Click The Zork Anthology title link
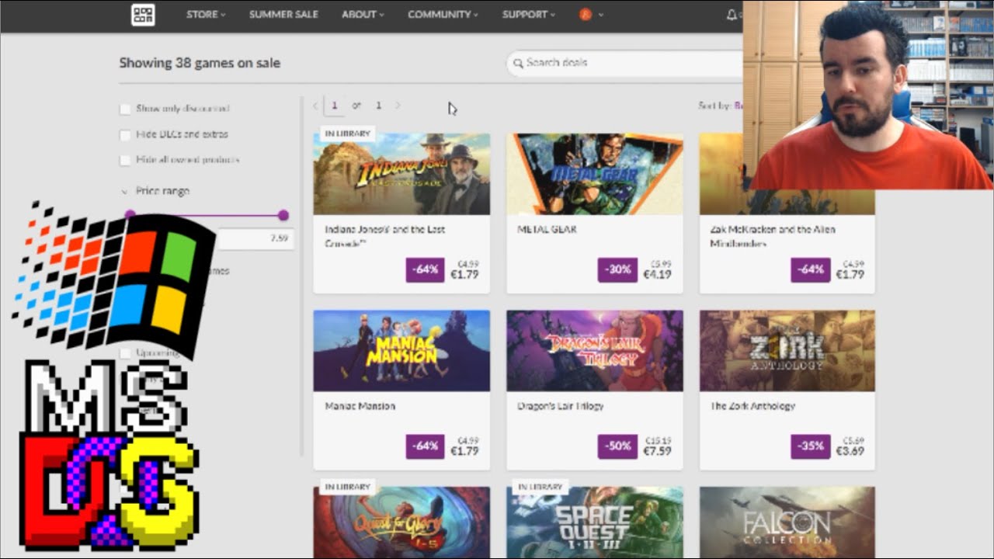 pos(752,406)
